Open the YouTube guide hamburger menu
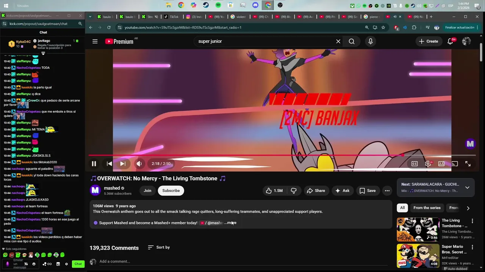The width and height of the screenshot is (485, 272). coord(95,42)
